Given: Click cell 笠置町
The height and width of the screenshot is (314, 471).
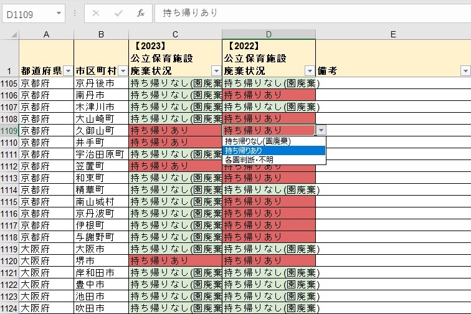Looking at the screenshot, I should 101,166.
